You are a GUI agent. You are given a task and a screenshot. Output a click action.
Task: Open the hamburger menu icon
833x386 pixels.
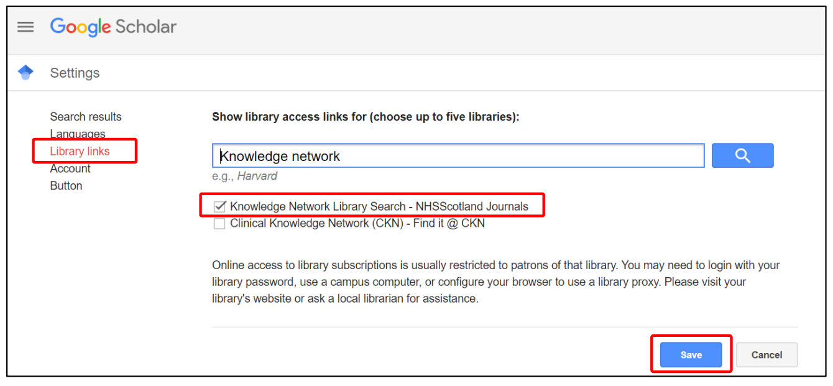pyautogui.click(x=25, y=27)
